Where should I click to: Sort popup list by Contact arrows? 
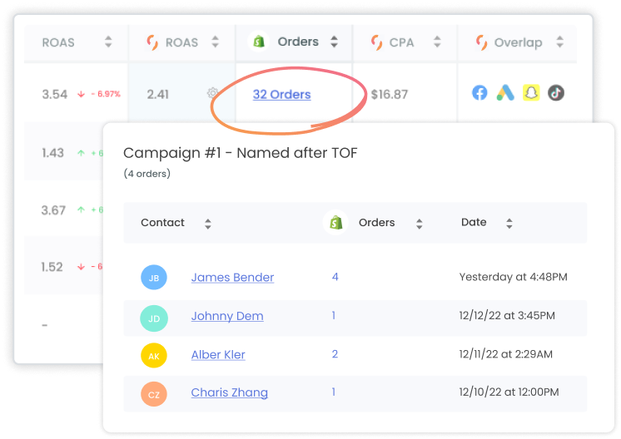pyautogui.click(x=208, y=224)
